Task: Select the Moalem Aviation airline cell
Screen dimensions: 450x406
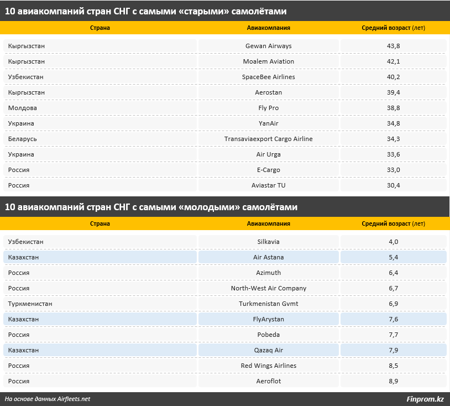Action: tap(268, 61)
